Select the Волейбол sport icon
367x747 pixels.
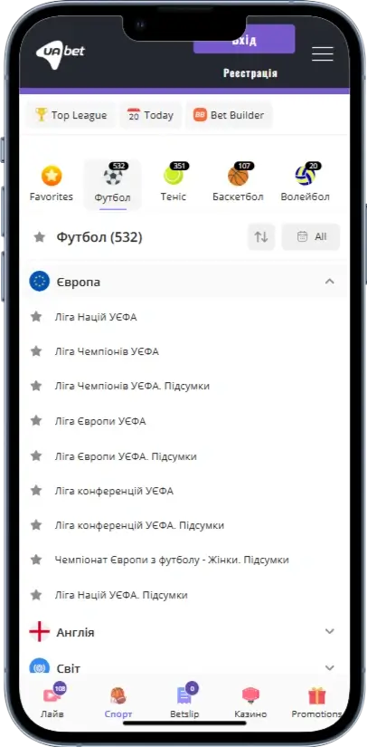(305, 176)
